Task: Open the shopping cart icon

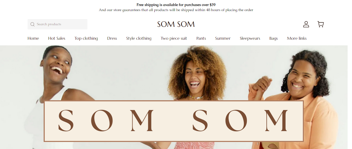Action: [321, 24]
